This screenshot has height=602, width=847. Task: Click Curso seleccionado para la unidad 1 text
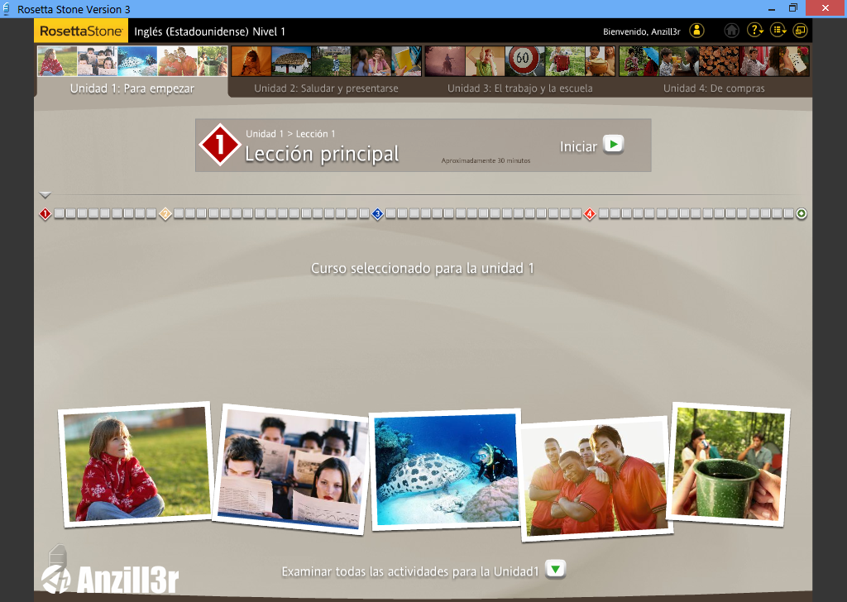(x=423, y=268)
